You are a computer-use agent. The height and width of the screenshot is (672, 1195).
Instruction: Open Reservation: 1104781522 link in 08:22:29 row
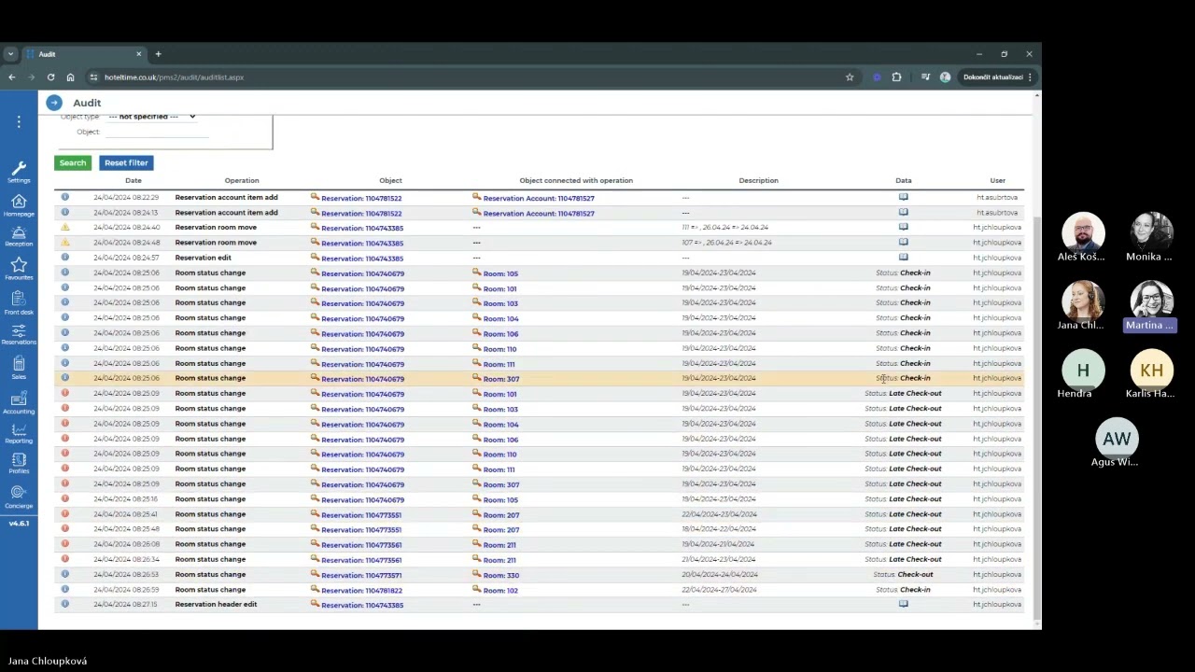click(361, 198)
